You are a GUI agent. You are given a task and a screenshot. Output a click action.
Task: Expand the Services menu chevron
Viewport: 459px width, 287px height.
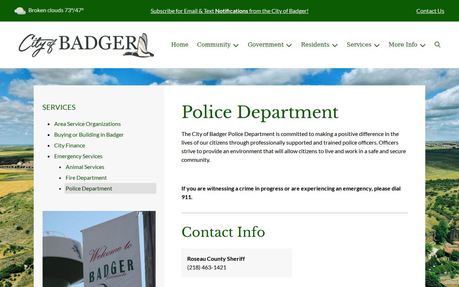point(377,45)
